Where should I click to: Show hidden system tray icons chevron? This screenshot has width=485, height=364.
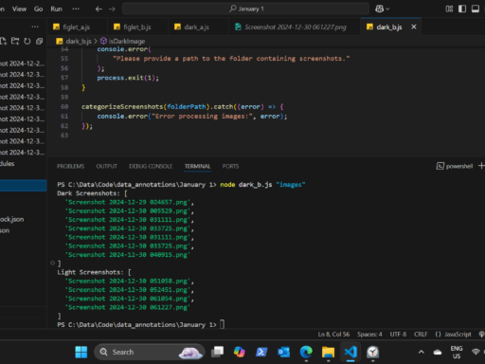click(x=422, y=352)
